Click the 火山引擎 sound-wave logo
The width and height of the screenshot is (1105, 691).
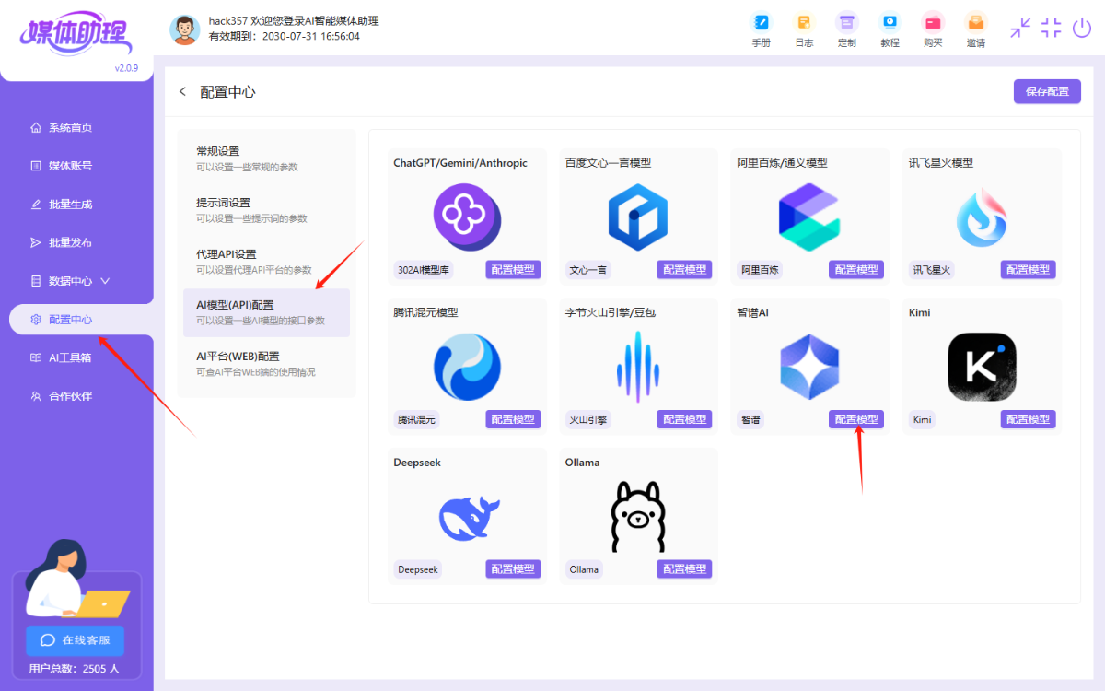(638, 368)
